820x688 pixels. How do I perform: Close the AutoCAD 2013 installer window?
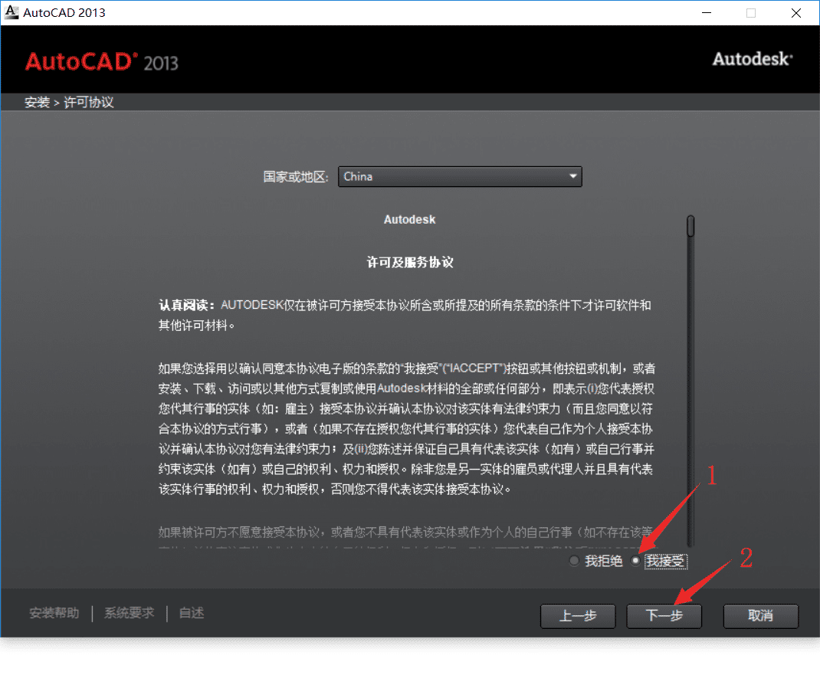click(796, 12)
